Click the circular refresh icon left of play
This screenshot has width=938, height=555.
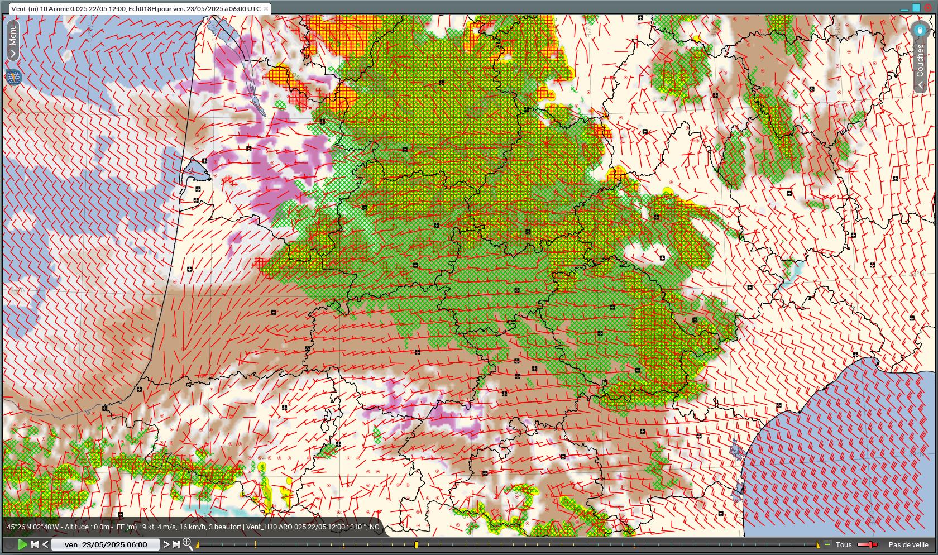coord(9,544)
